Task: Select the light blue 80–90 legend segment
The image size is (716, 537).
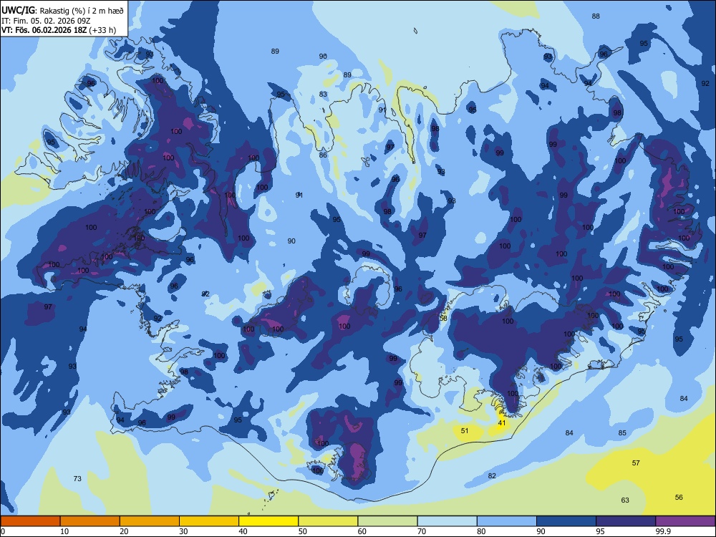Action: coord(507,521)
